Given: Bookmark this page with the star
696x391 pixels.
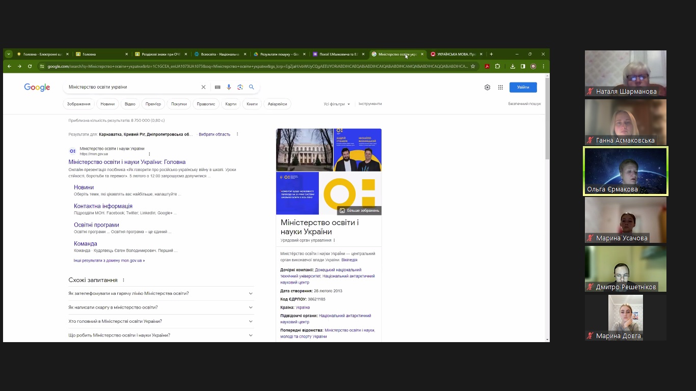Looking at the screenshot, I should click(x=473, y=66).
